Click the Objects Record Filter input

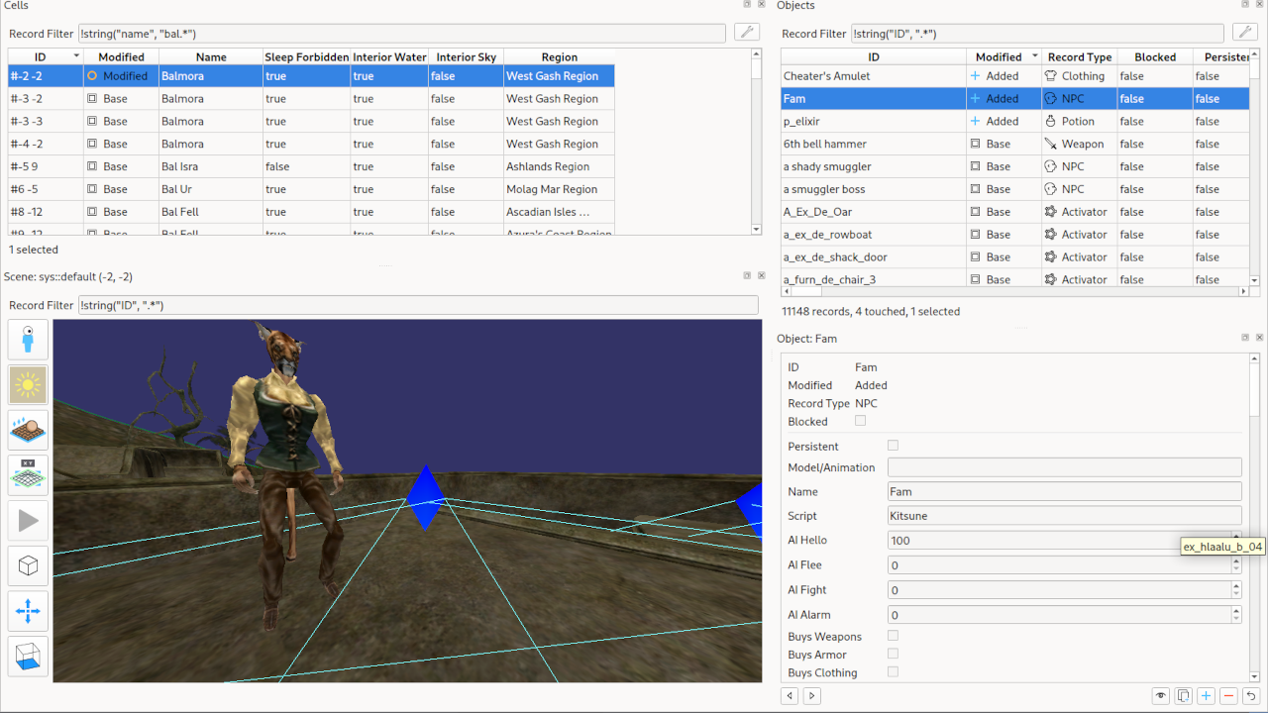1038,34
